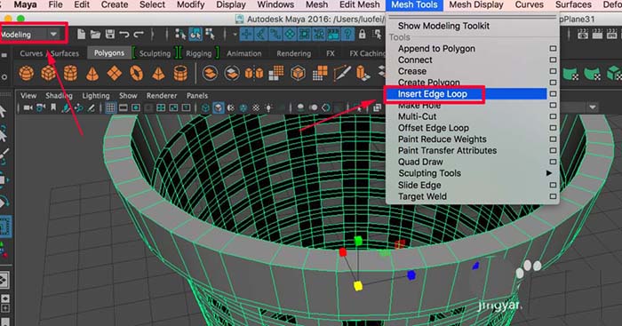Create a polygon cone from shelf
Screen dimensions: 622x326
92,74
